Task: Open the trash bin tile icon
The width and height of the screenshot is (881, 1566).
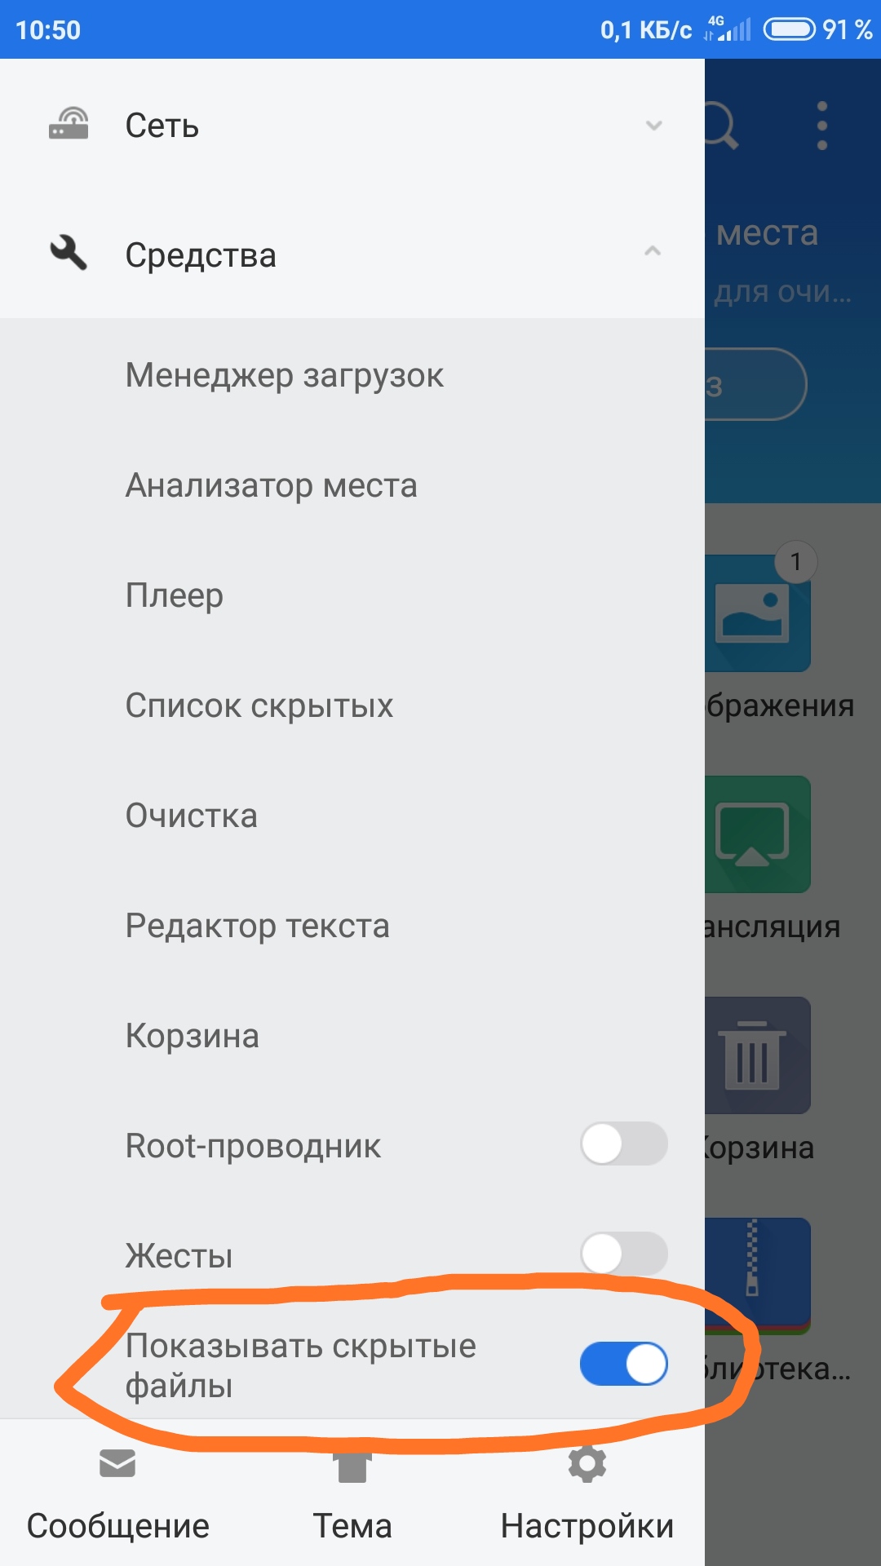Action: click(757, 1055)
